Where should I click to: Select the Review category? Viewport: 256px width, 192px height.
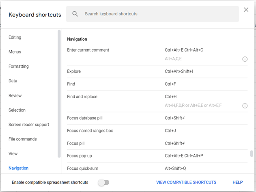tap(15, 95)
